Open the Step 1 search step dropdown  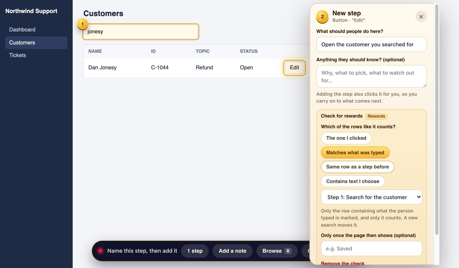[371, 197]
